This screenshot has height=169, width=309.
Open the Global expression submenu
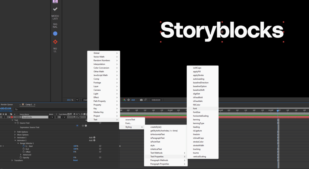coord(104,53)
